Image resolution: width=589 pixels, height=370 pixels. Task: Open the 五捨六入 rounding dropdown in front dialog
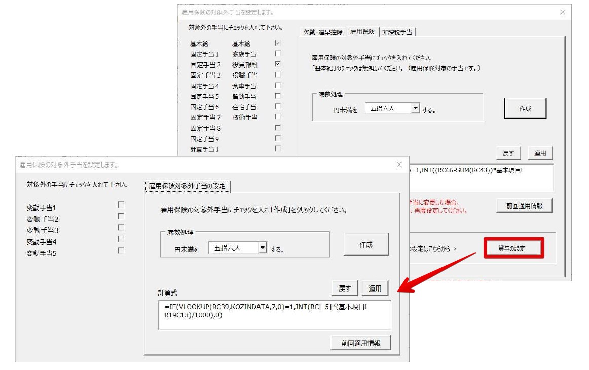coord(263,247)
